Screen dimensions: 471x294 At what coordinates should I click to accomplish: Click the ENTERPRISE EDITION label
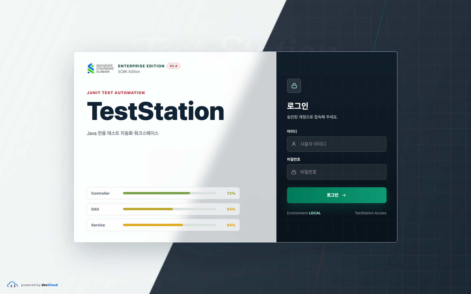pyautogui.click(x=141, y=66)
